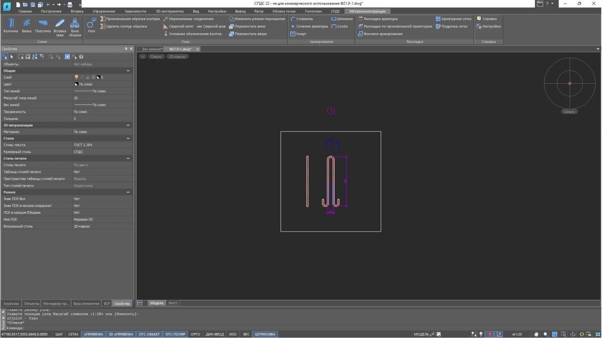Click the 2D-каркас visual style button
602x338 pixels.
[177, 57]
